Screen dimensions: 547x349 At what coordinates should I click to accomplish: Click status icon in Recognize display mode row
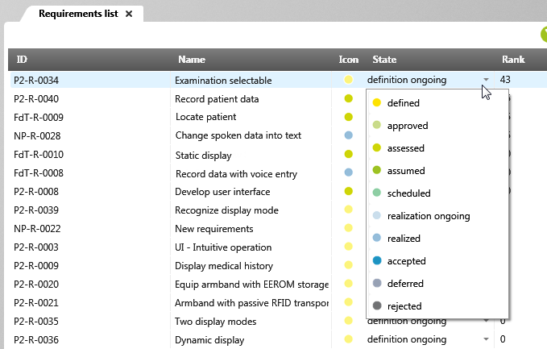[x=349, y=210]
